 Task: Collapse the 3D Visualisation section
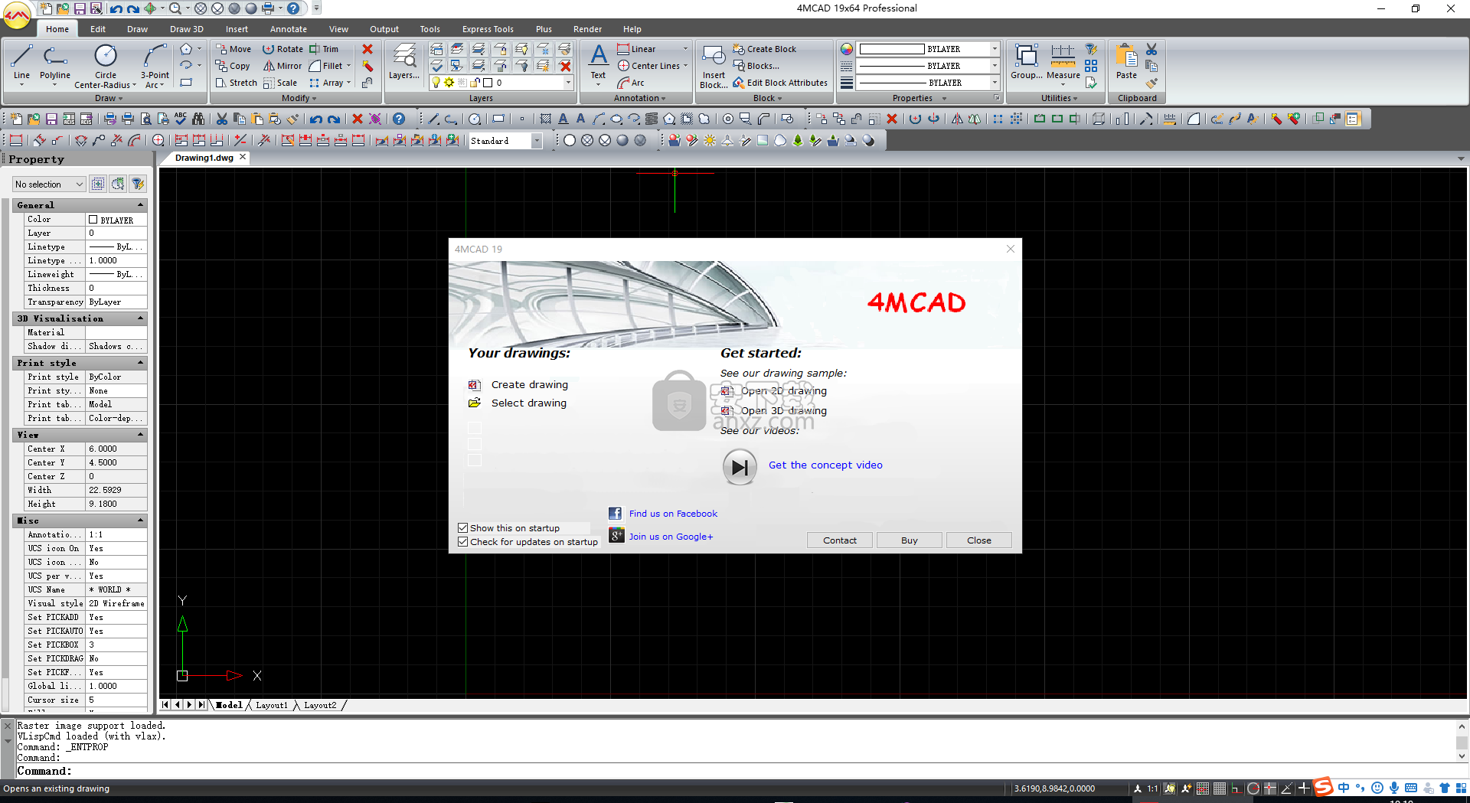140,318
